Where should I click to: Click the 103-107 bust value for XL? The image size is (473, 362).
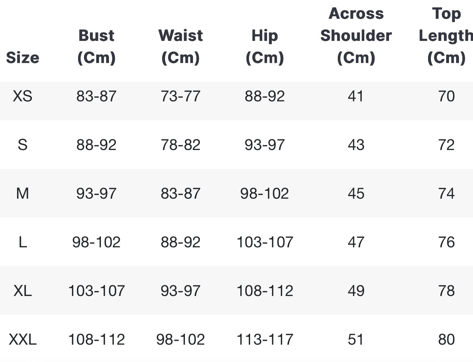97,291
